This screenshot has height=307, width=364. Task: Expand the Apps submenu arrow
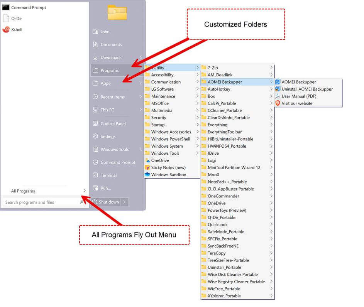141,83
